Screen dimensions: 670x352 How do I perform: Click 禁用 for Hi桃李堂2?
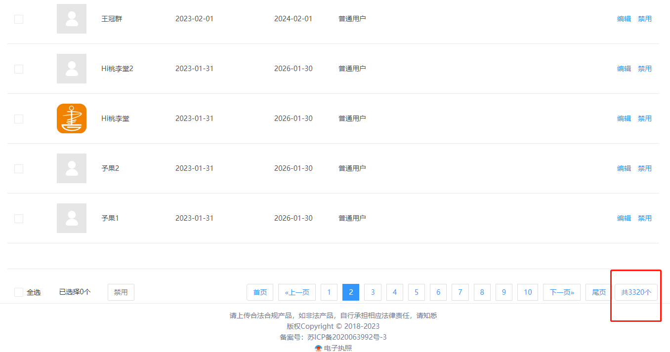tap(645, 69)
